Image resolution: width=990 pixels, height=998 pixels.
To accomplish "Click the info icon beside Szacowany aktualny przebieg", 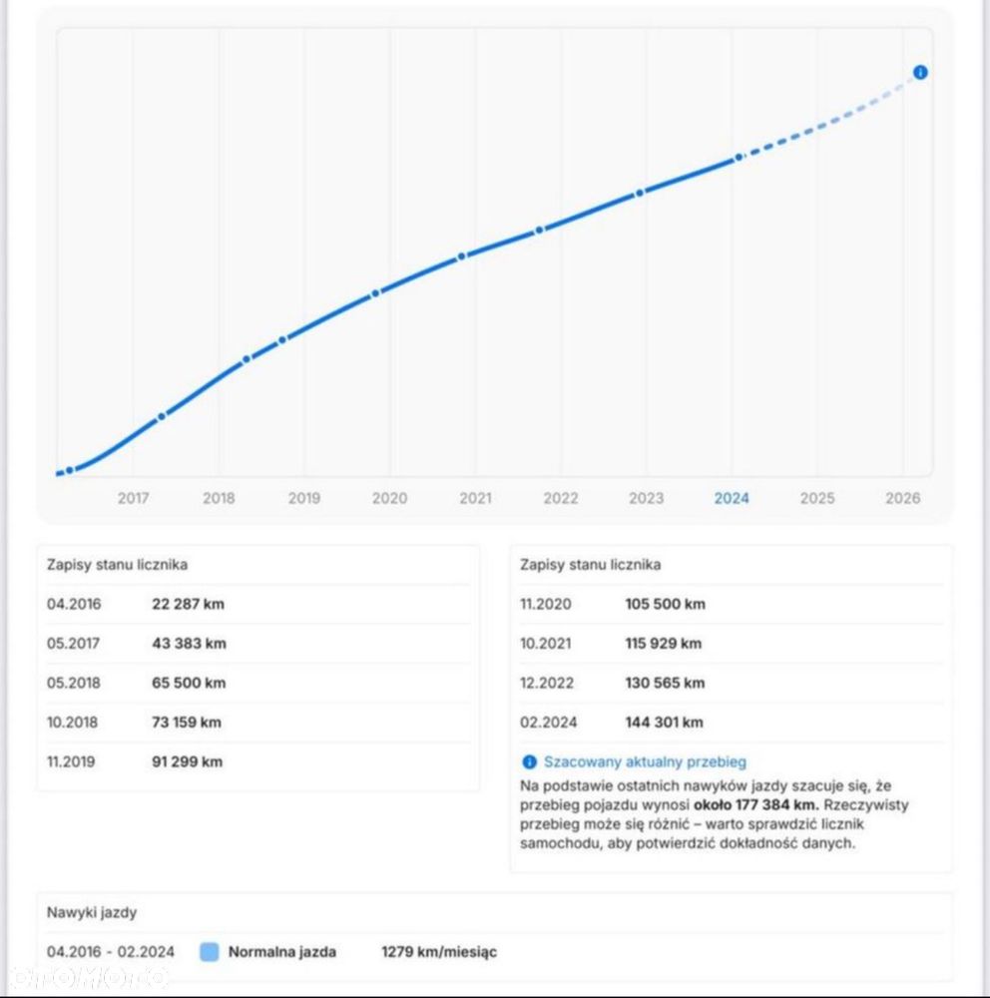I will pos(529,761).
